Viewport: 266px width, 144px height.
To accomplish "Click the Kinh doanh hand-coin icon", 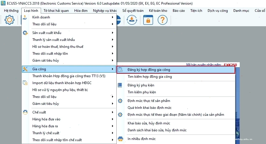I will click(x=25, y=18).
